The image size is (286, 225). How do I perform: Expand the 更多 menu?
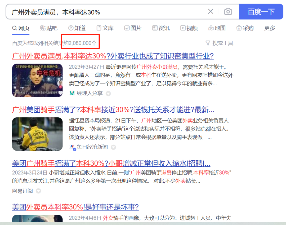click(x=270, y=28)
